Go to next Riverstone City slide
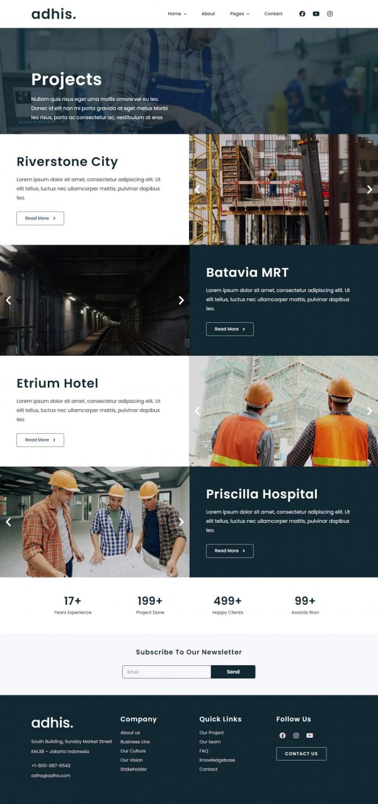378x804 pixels. click(370, 189)
